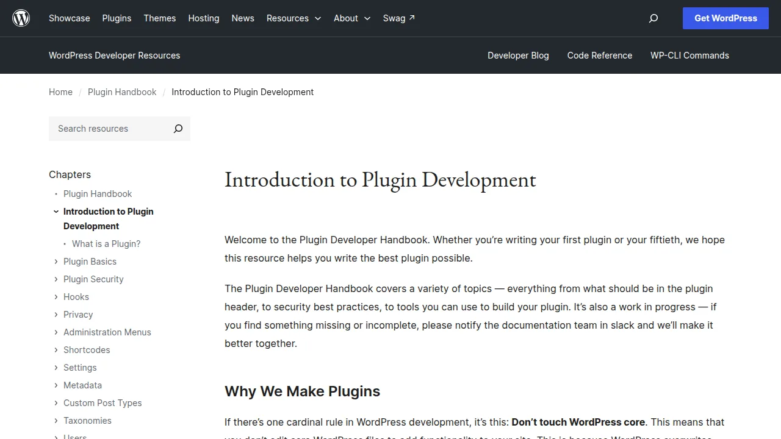Expand the Privacy chapter chevron

coord(56,315)
